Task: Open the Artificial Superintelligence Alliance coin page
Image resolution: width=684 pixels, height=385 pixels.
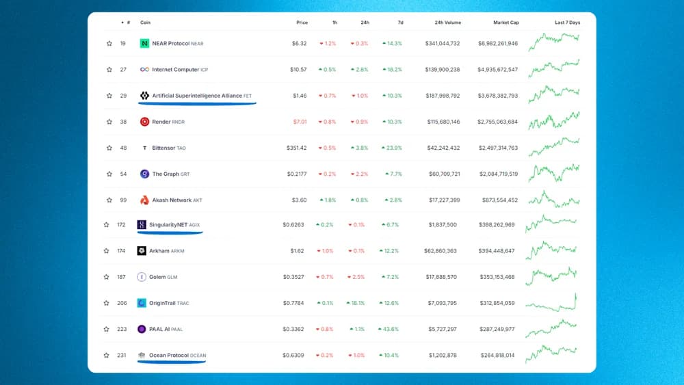Action: 197,96
